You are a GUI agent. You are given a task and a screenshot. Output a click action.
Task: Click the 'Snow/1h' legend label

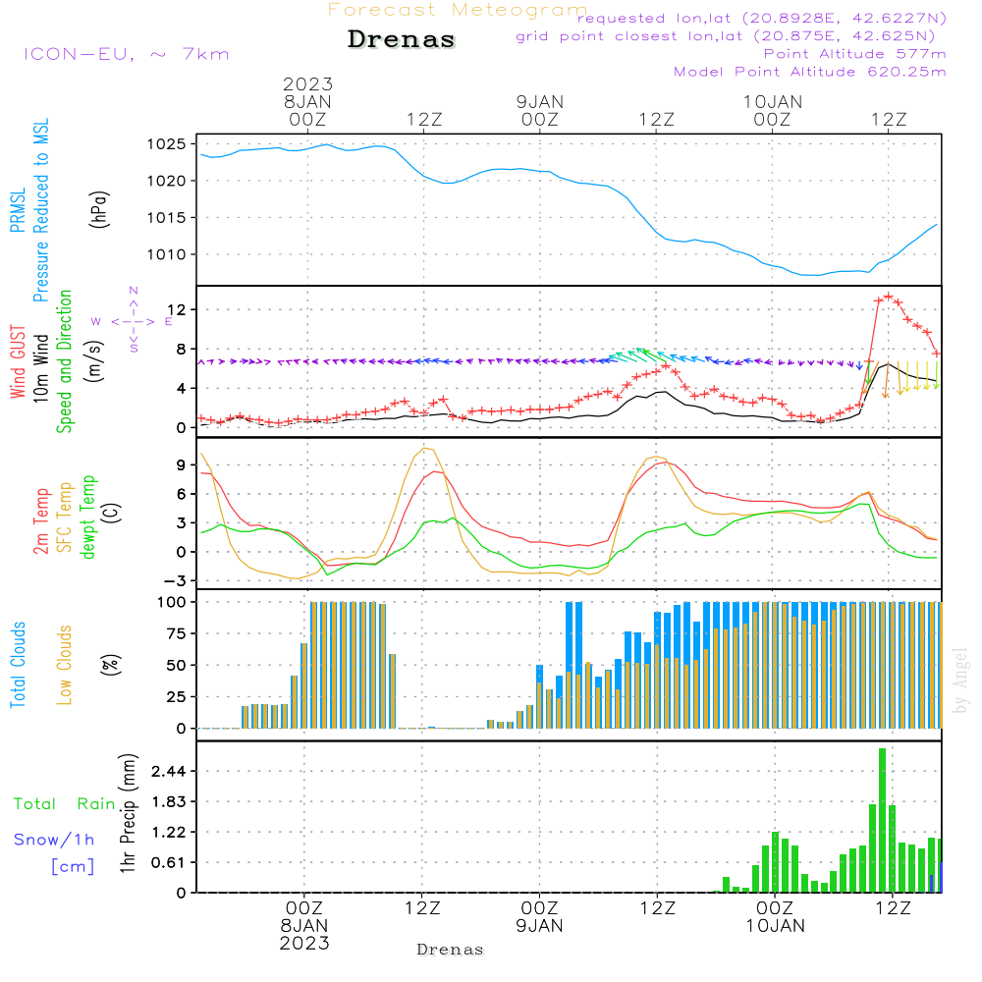click(x=54, y=840)
